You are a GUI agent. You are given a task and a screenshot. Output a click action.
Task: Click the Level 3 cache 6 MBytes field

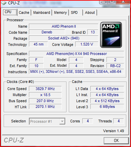click(107, 107)
